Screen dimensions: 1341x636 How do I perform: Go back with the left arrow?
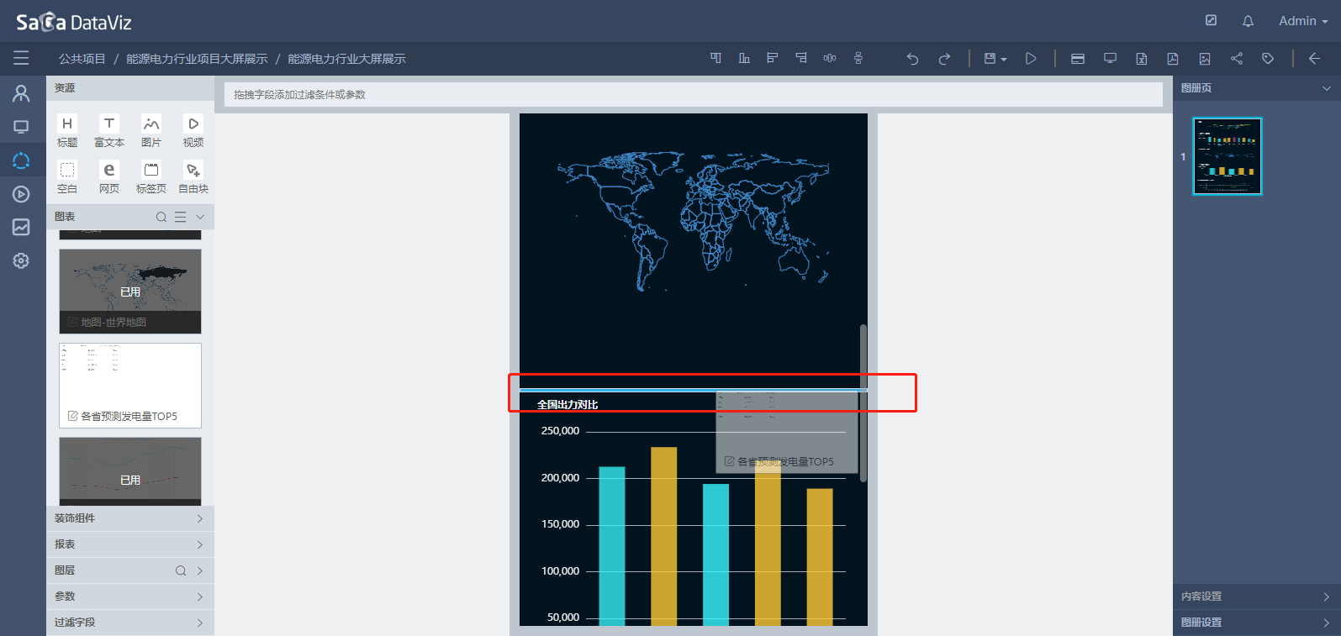coord(1314,59)
